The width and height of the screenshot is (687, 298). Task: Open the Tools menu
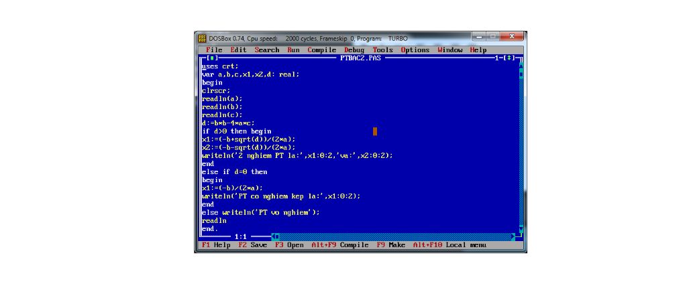(383, 50)
